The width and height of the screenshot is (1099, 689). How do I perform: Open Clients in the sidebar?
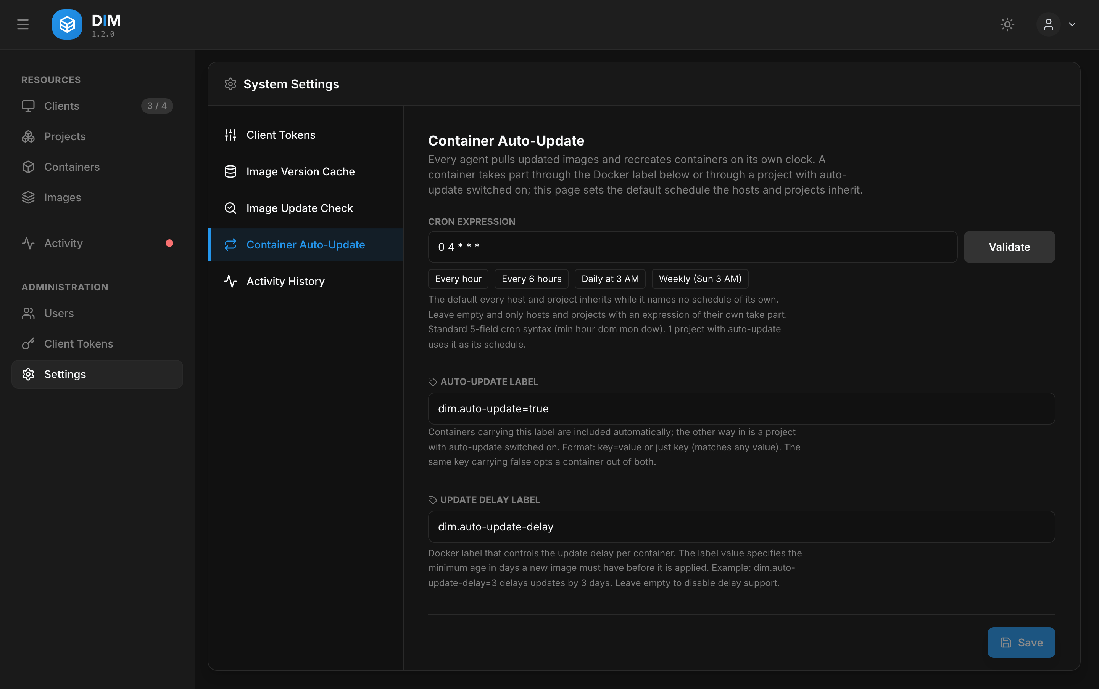click(97, 106)
